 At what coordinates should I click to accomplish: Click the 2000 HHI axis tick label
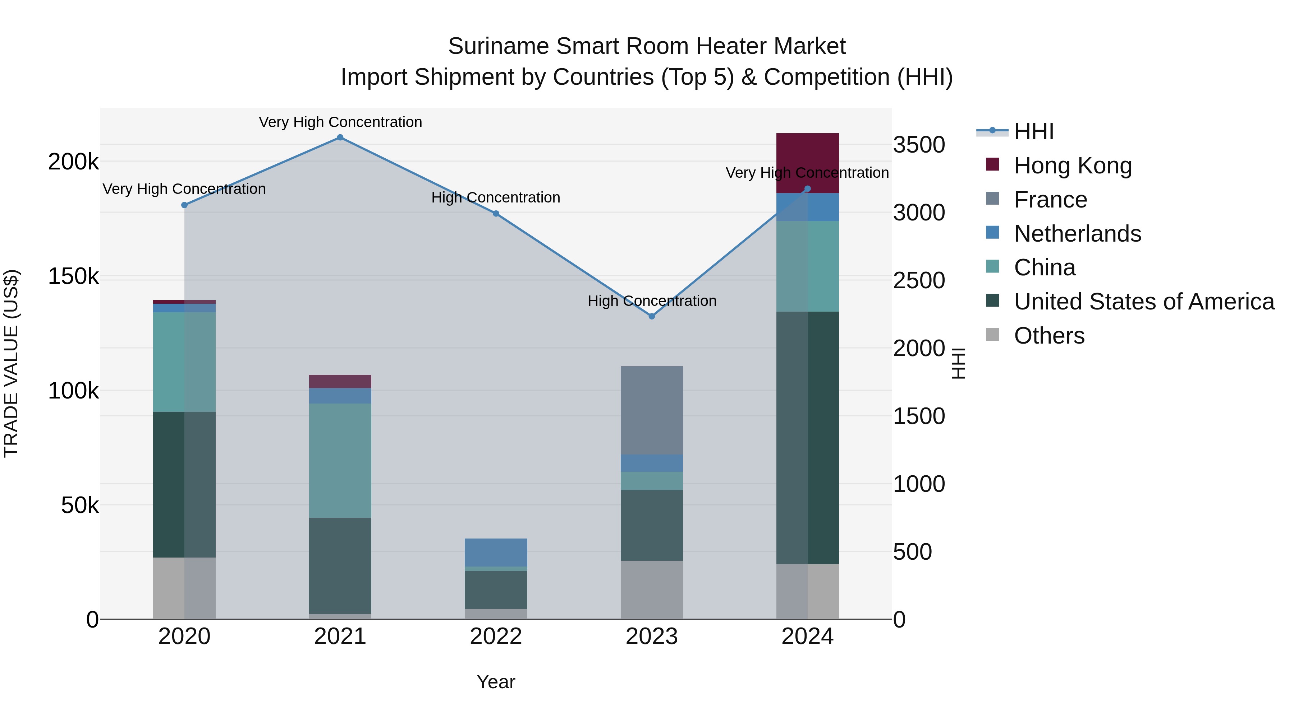point(919,348)
